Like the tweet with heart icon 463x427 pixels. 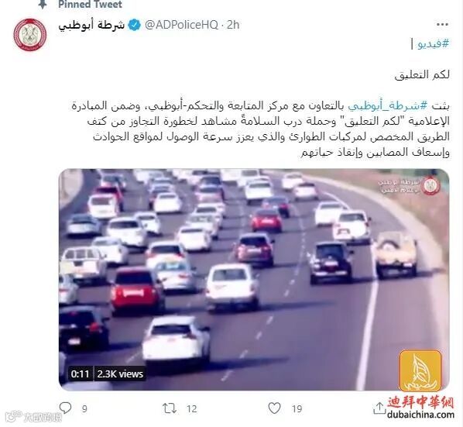(x=274, y=408)
